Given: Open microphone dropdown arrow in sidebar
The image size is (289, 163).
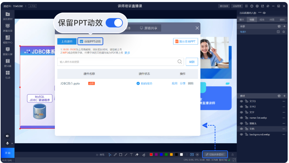Looking at the screenshot, I should pyautogui.click(x=13, y=144).
